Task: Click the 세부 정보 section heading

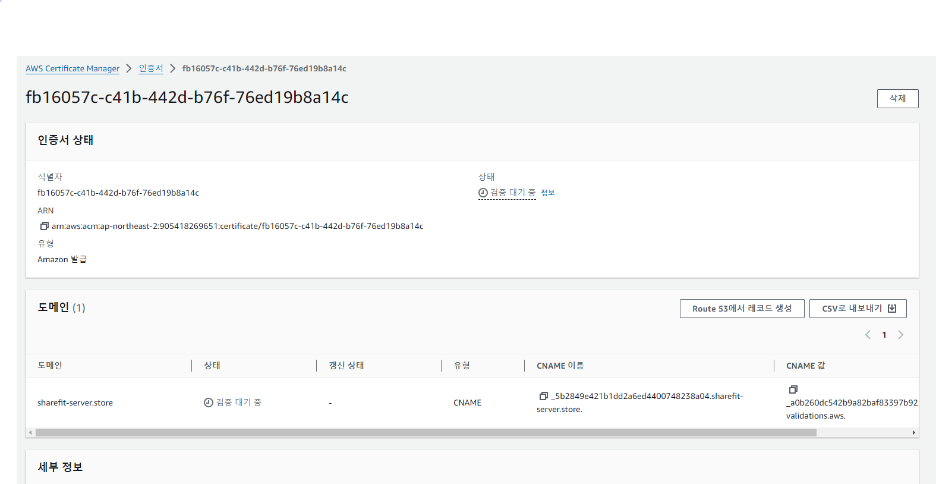Action: (60, 467)
